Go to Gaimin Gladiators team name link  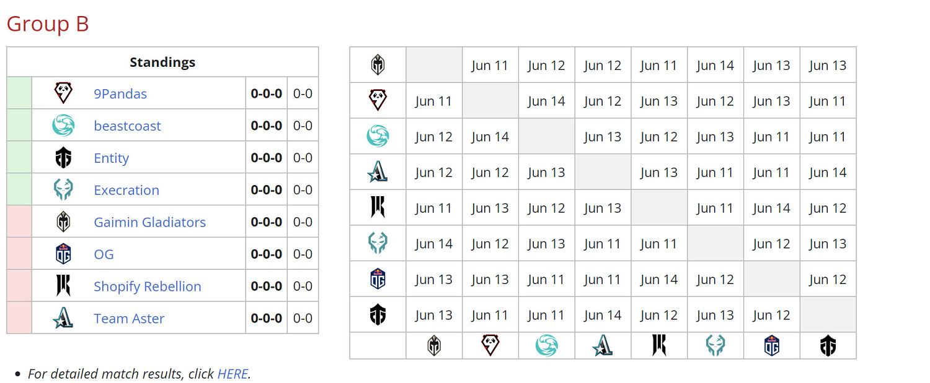(x=149, y=222)
